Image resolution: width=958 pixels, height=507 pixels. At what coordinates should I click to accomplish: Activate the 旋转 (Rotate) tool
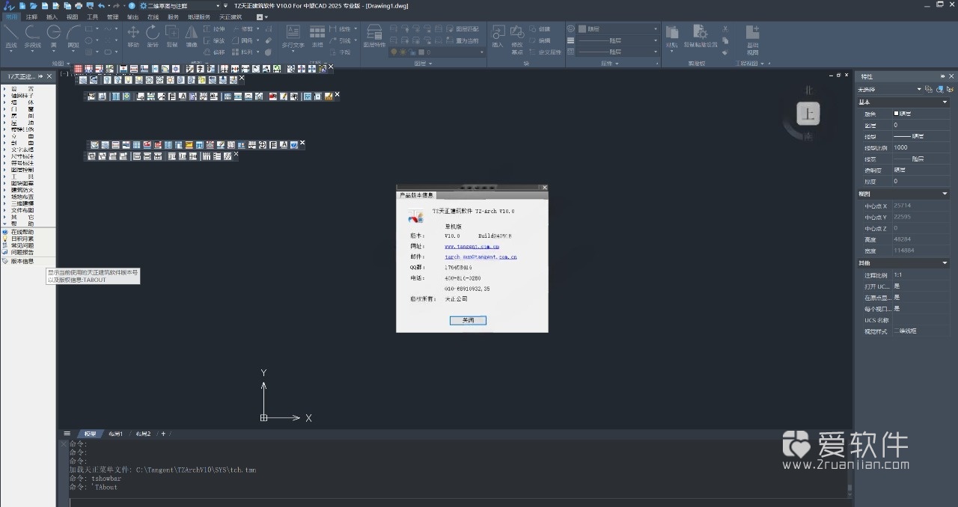153,36
